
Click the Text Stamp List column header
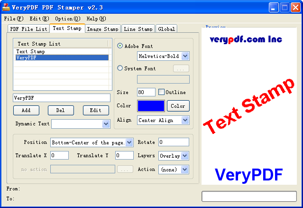pyautogui.click(x=61, y=44)
